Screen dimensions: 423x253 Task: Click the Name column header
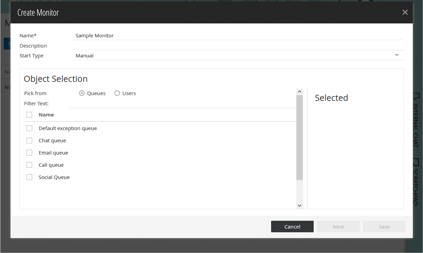(46, 115)
